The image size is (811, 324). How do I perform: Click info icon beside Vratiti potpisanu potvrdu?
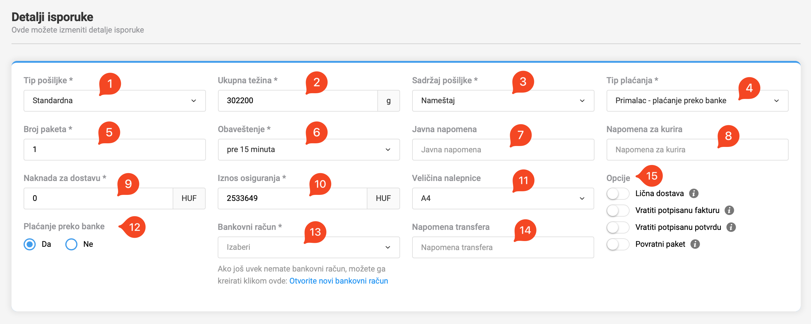[731, 227]
